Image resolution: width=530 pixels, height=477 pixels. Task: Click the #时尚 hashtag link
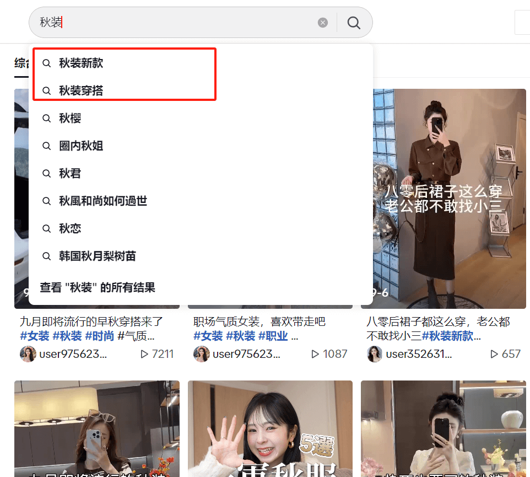click(x=99, y=336)
